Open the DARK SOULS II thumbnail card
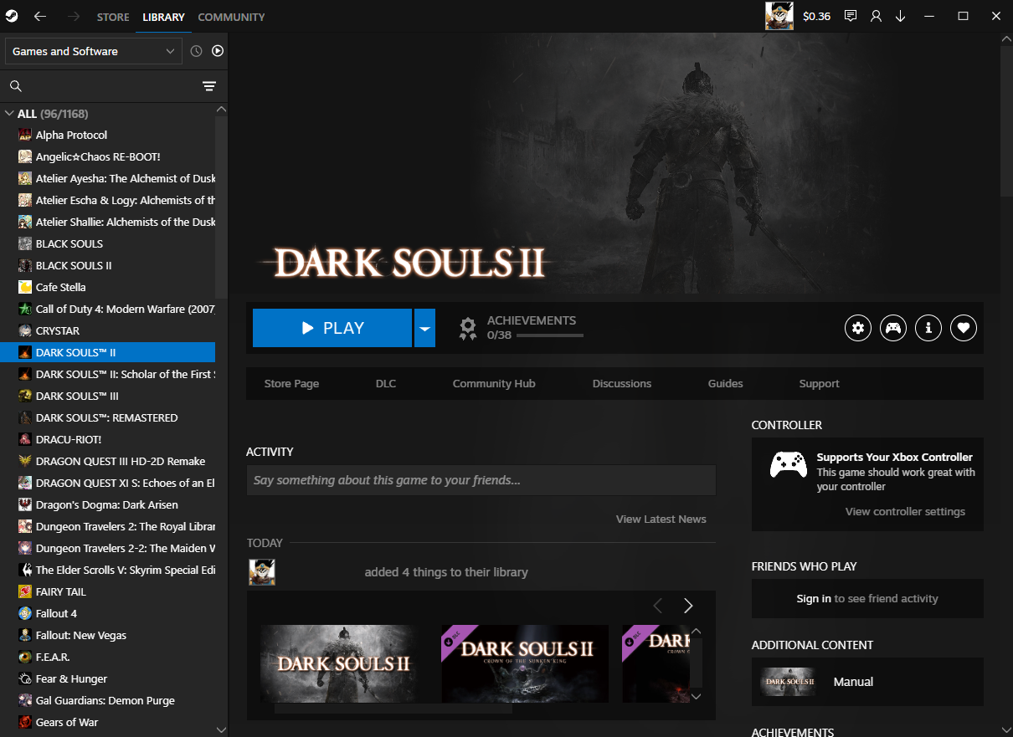Screen dimensions: 1013x737 click(x=343, y=663)
